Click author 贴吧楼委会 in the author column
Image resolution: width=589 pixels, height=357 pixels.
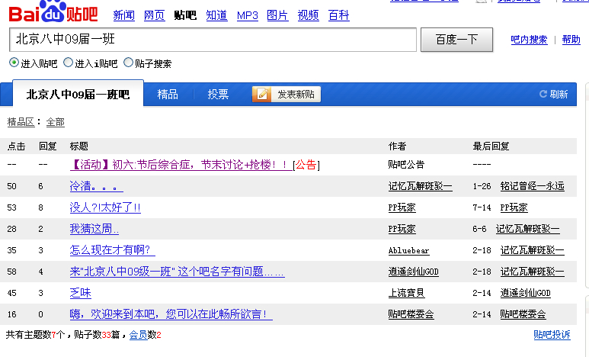[x=411, y=314]
